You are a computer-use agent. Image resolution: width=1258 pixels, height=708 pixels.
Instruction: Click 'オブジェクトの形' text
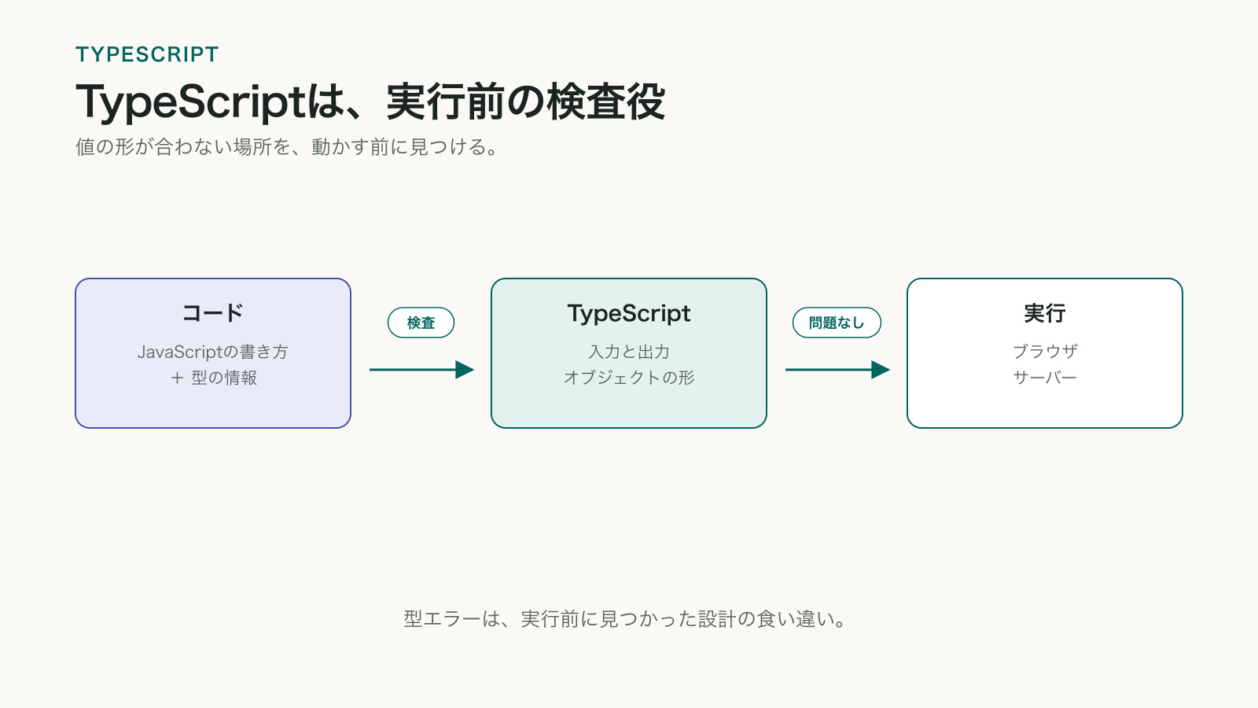pyautogui.click(x=629, y=378)
